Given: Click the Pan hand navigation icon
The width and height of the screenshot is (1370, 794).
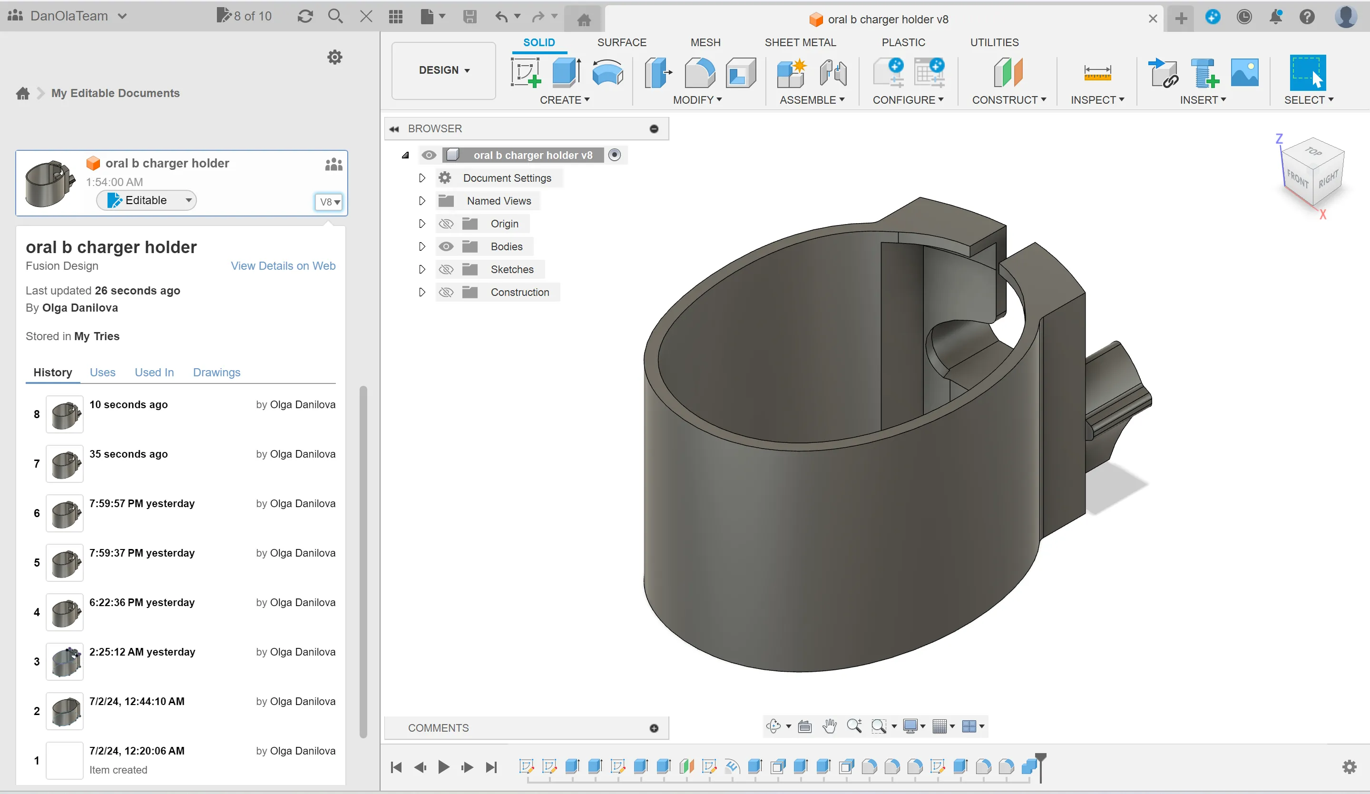Looking at the screenshot, I should [x=830, y=726].
